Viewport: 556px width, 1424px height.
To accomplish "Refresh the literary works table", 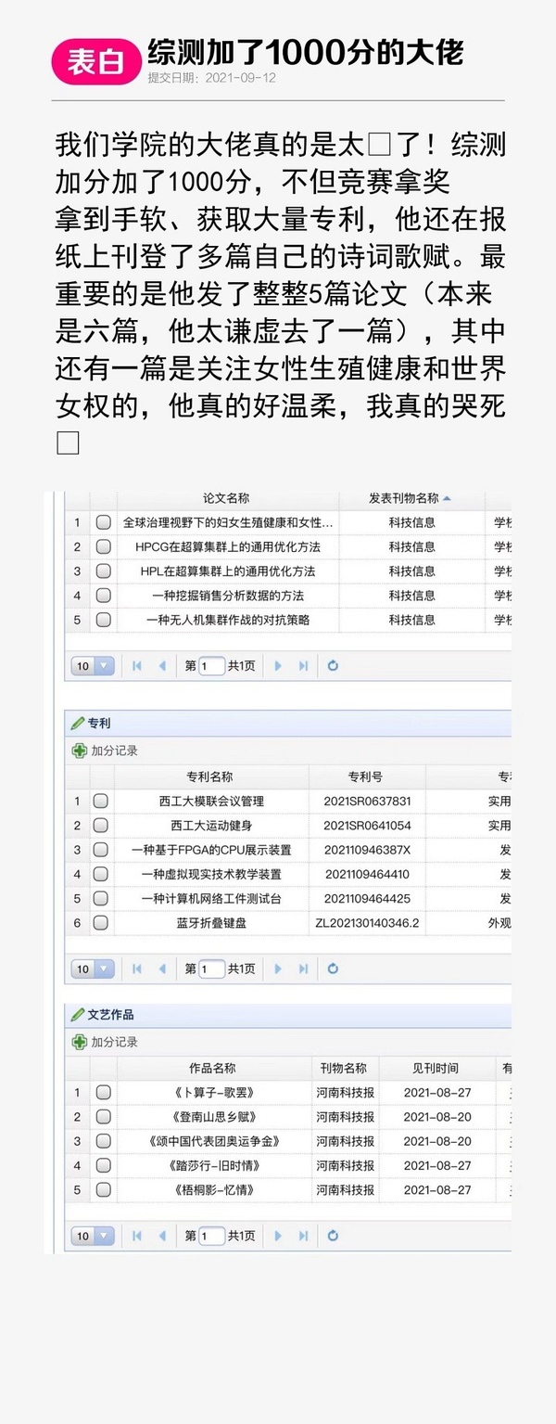I will (x=333, y=1236).
